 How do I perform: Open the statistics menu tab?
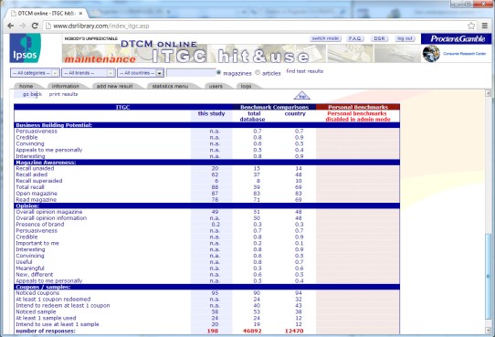[170, 86]
